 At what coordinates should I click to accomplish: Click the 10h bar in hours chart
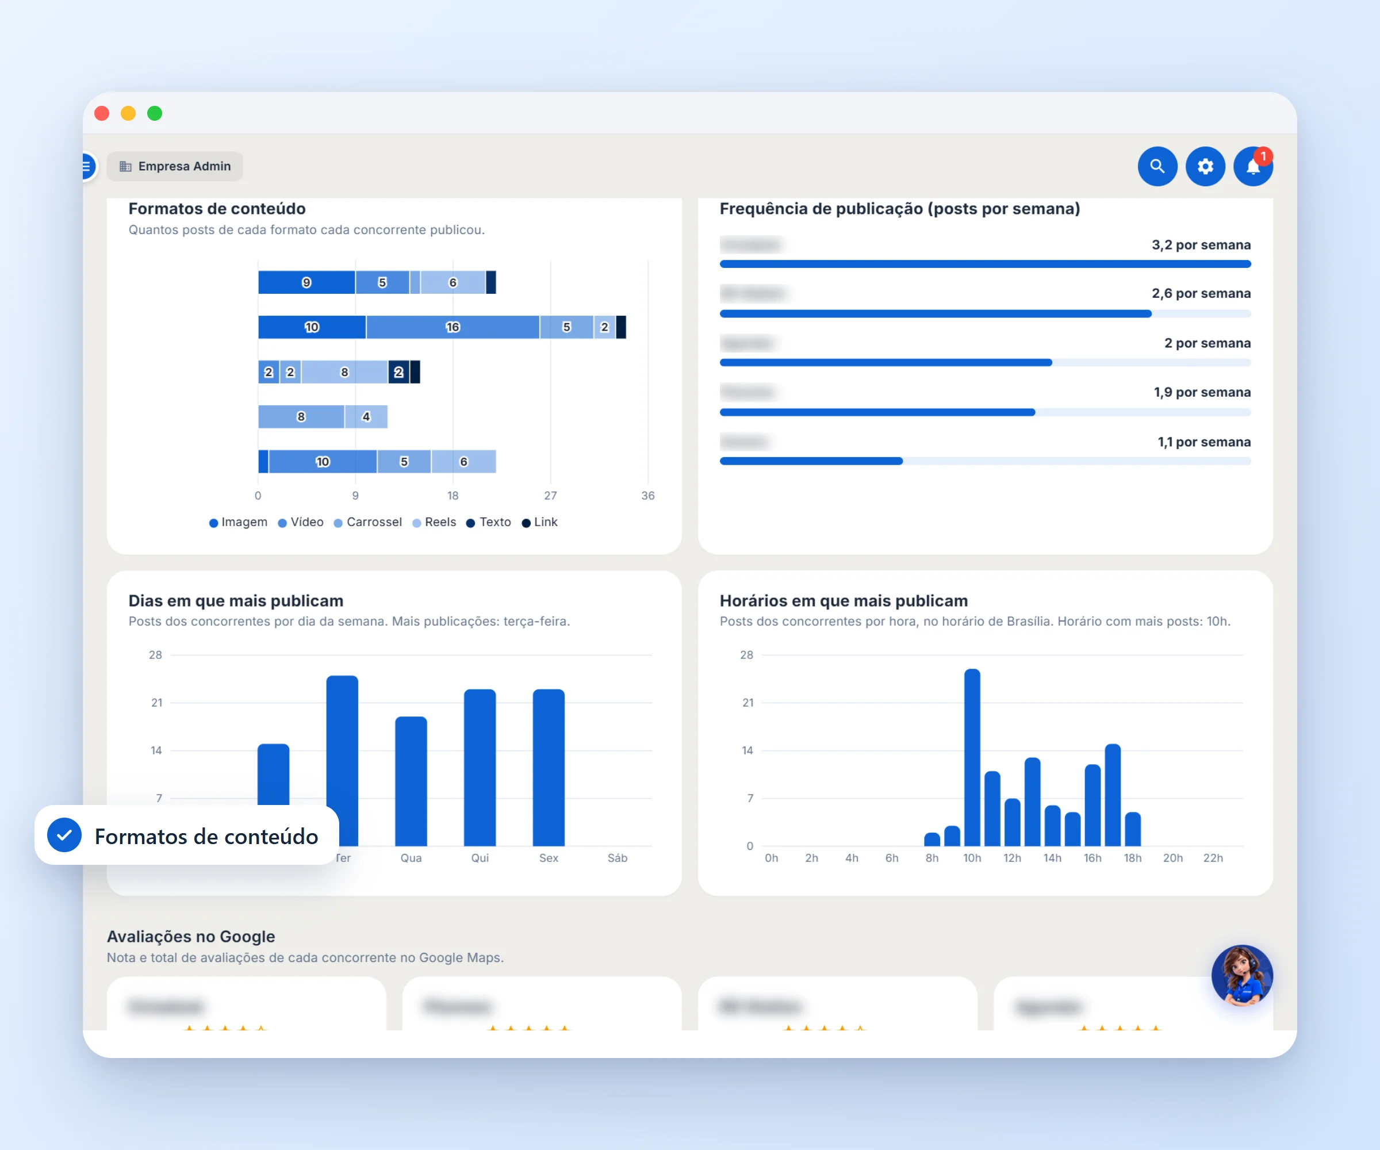(x=972, y=758)
